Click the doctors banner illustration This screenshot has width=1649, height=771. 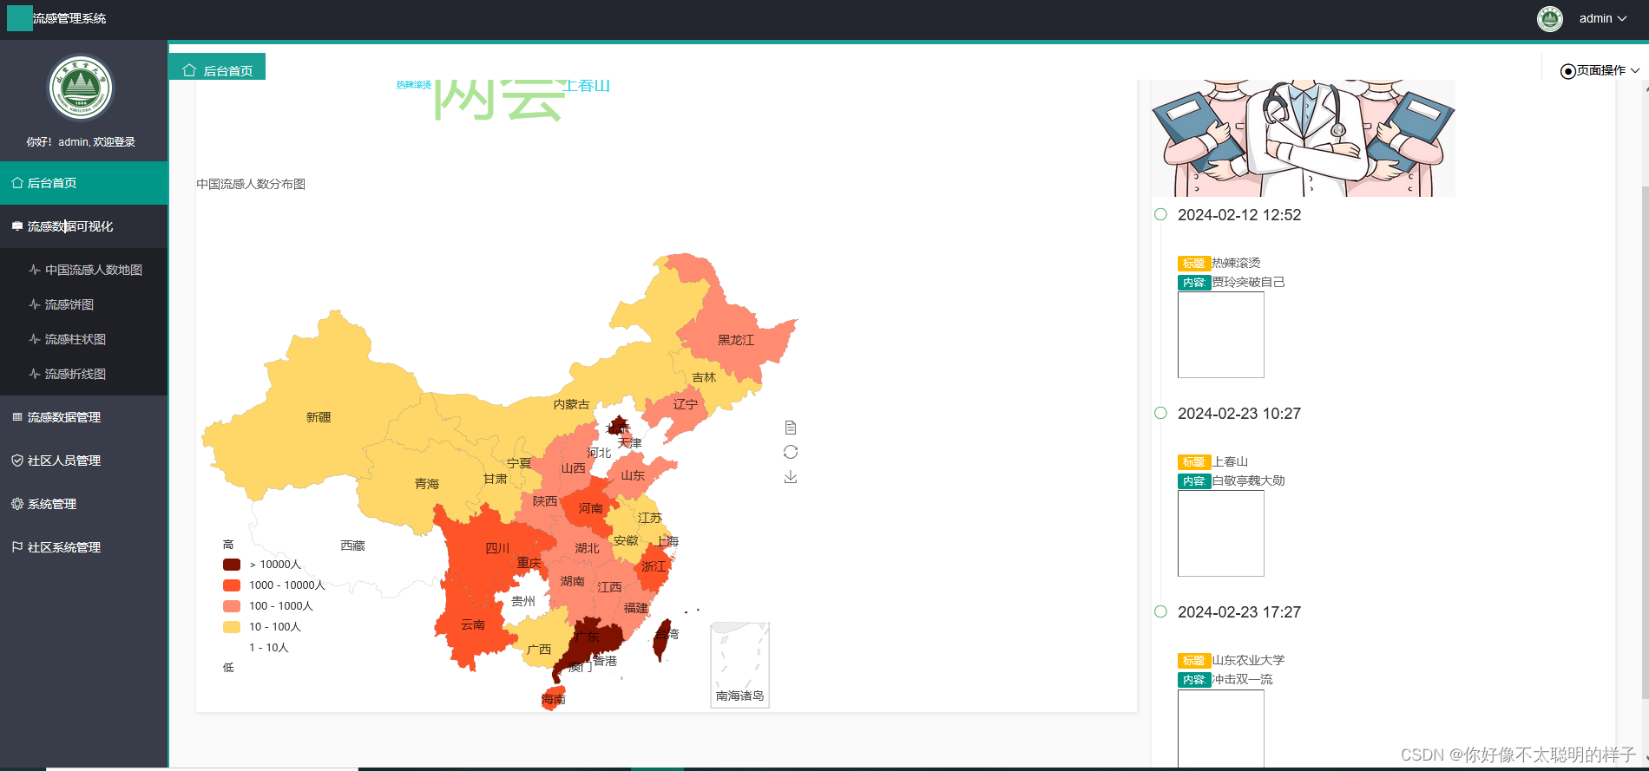pyautogui.click(x=1303, y=139)
